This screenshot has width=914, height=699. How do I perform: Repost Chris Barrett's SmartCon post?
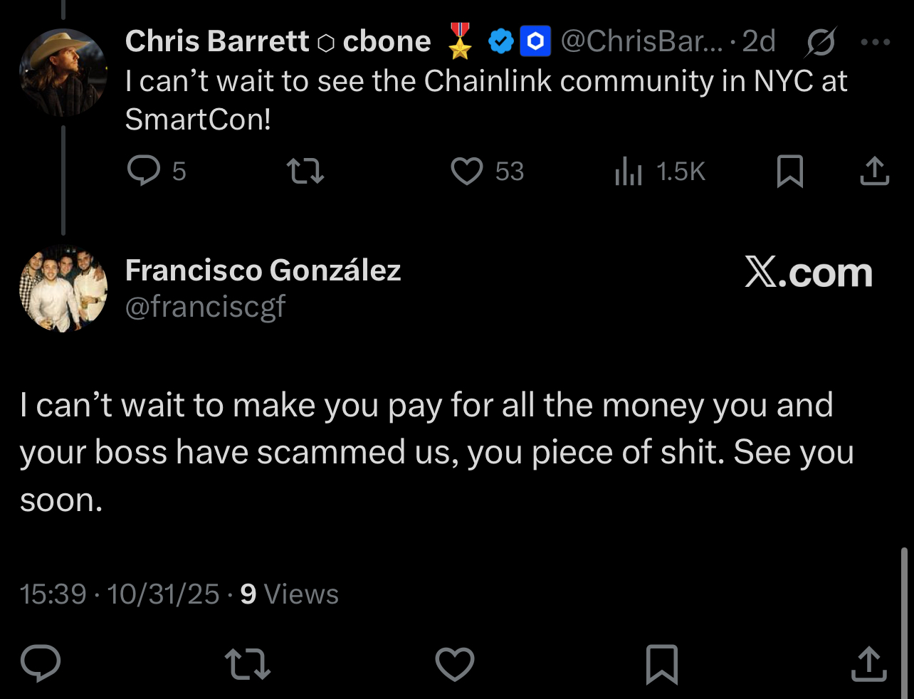(x=305, y=171)
